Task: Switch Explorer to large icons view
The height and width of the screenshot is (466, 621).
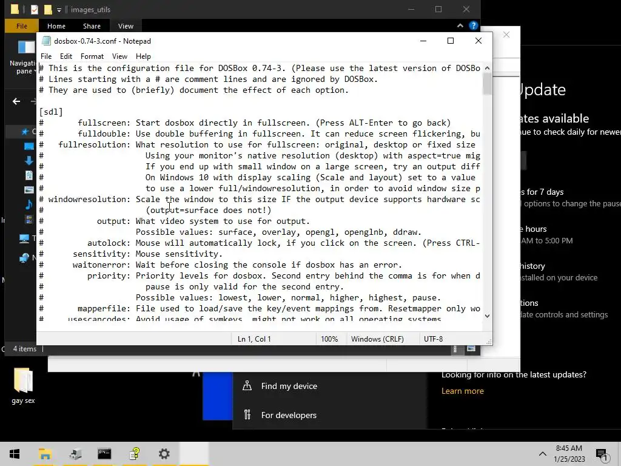Action: 471,349
